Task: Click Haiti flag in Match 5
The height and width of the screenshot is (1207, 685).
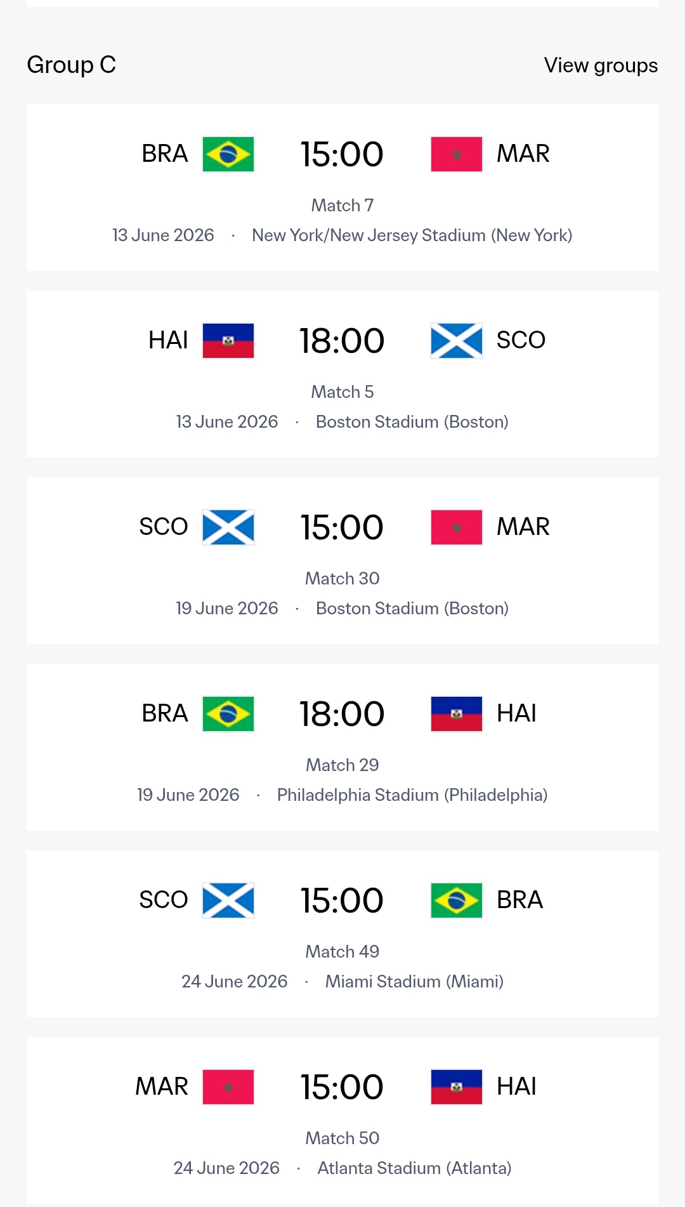Action: click(228, 341)
